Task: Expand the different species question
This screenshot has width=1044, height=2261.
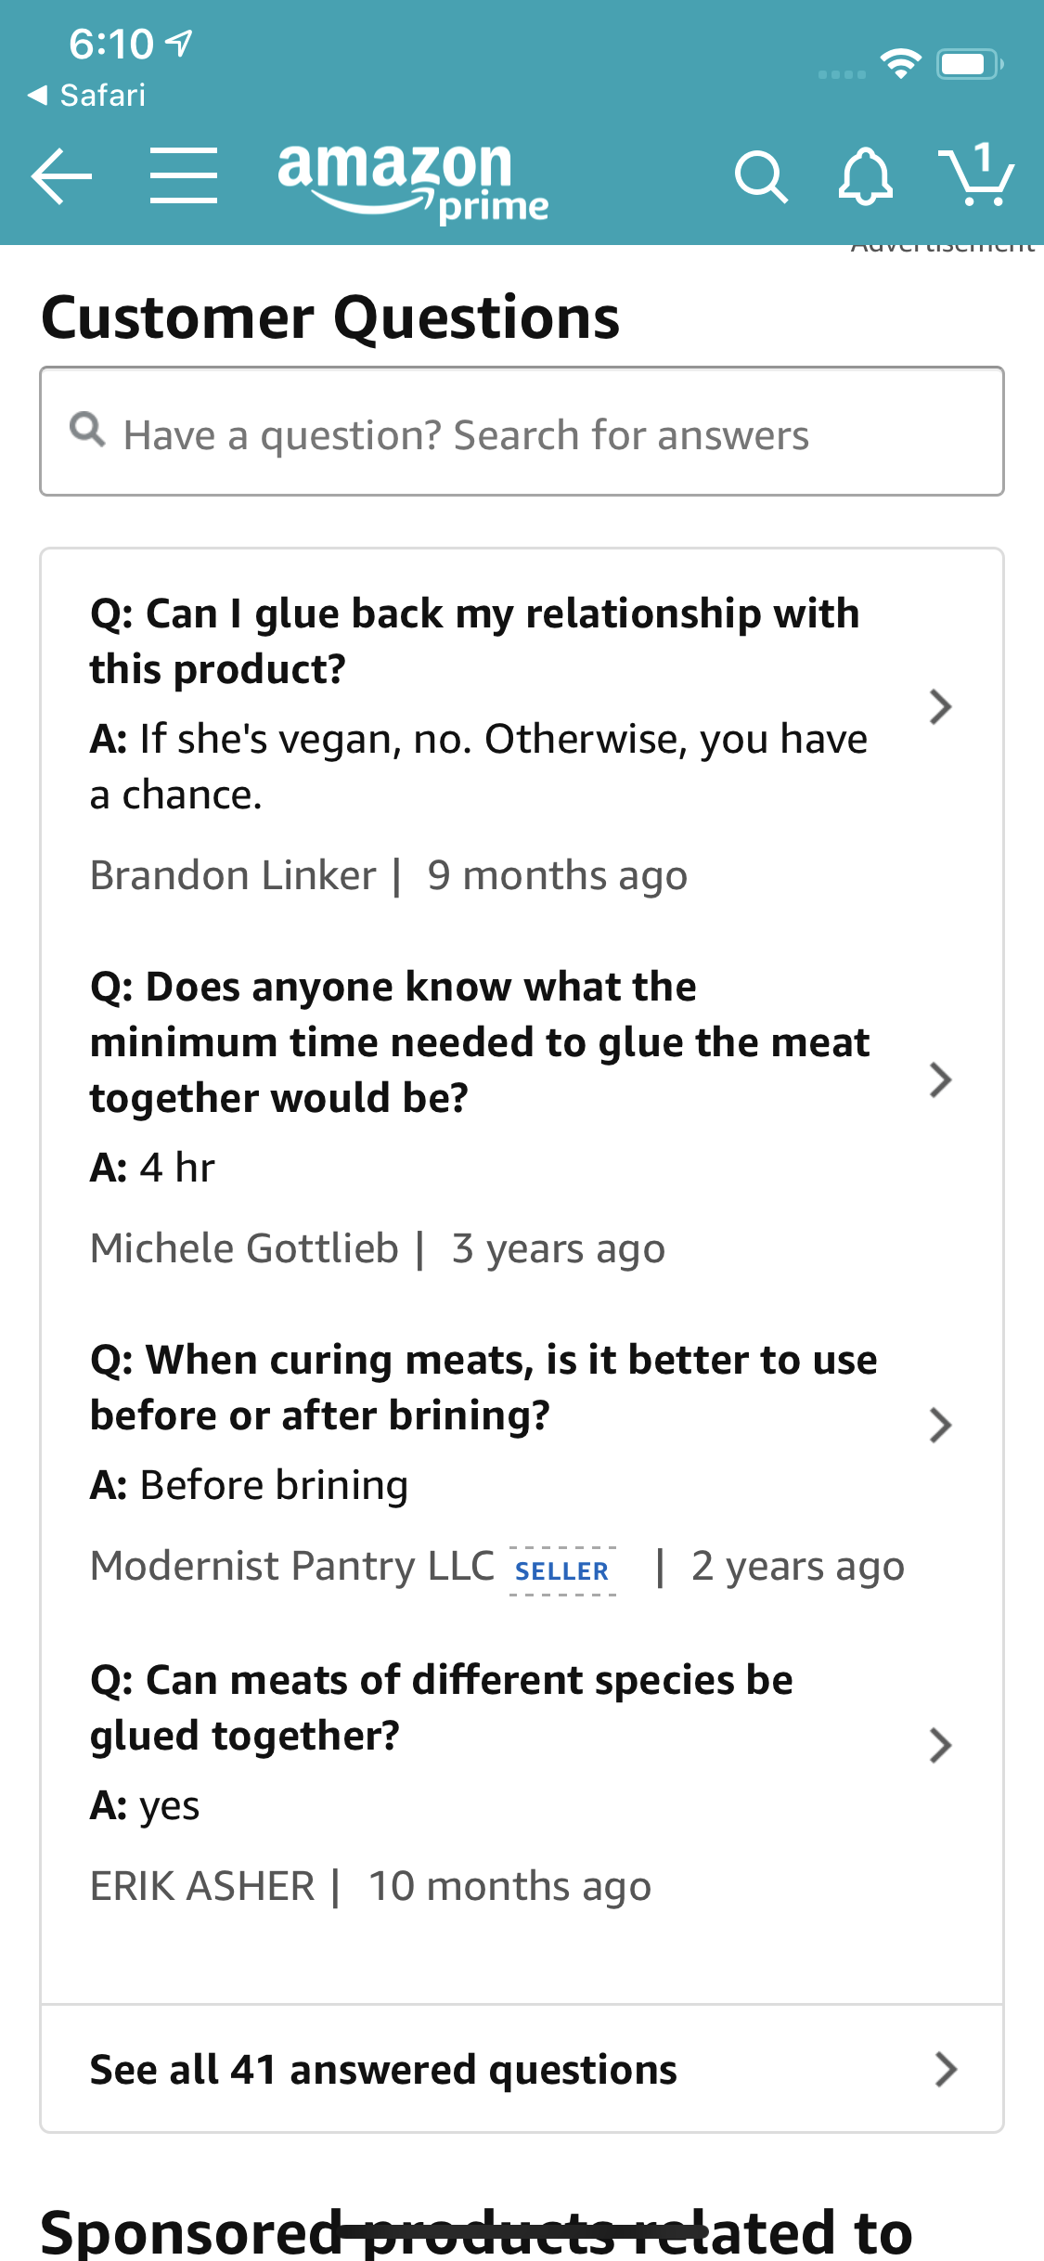Action: pos(940,1745)
